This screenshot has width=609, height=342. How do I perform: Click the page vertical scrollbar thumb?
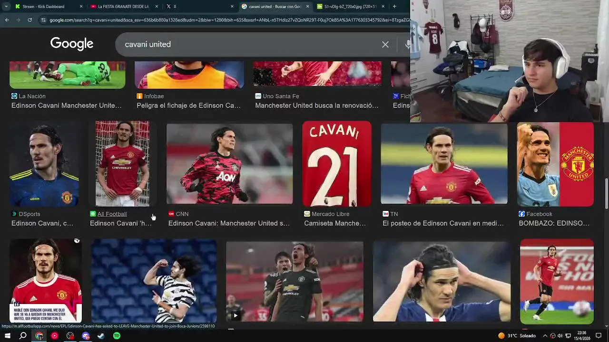tap(606, 193)
